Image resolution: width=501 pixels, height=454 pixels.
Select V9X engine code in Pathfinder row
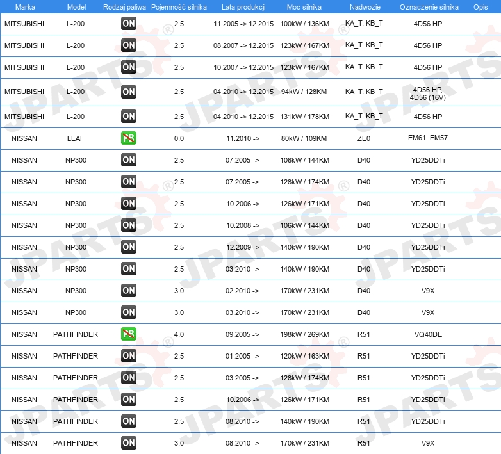(x=428, y=443)
